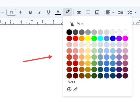
Task: Select the purple swatch
Action: [119, 38]
